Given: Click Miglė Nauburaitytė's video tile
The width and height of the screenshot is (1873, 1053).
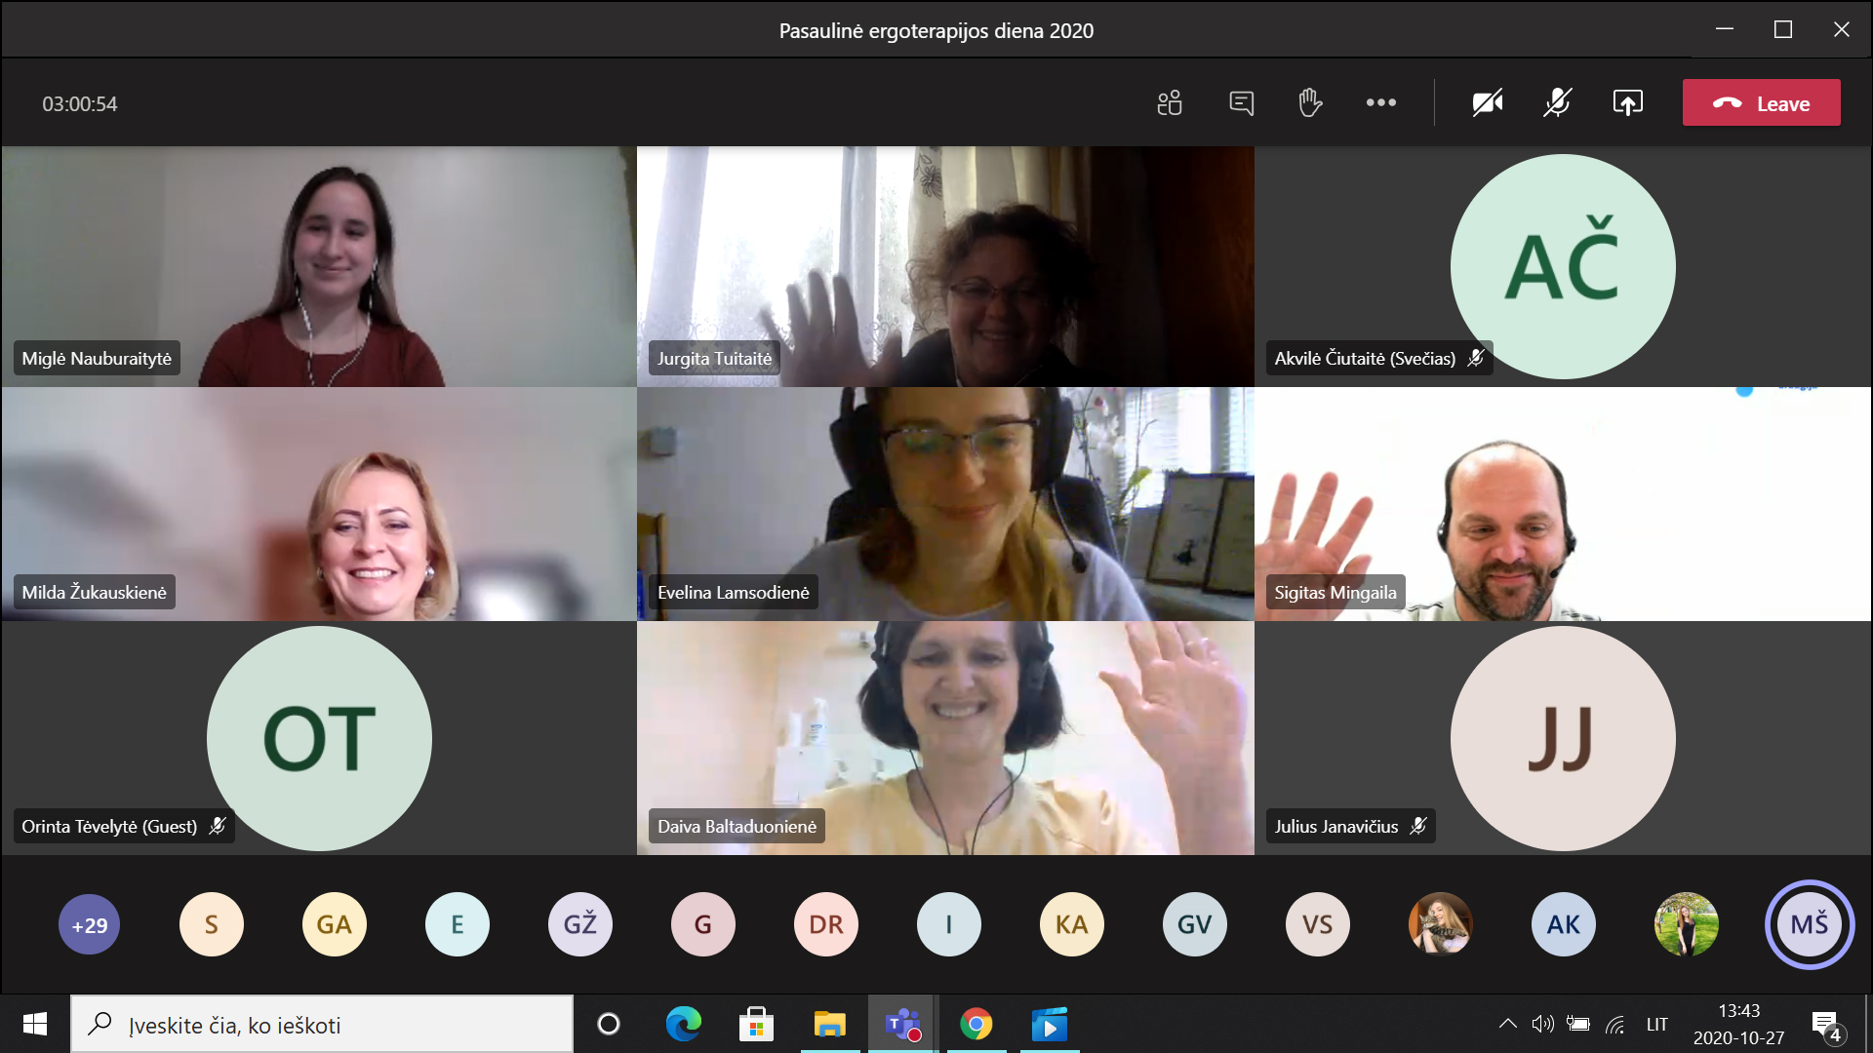Looking at the screenshot, I should point(319,266).
